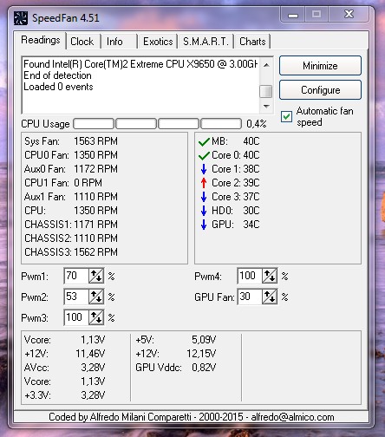Click into the Pwm3 value field

point(76,317)
